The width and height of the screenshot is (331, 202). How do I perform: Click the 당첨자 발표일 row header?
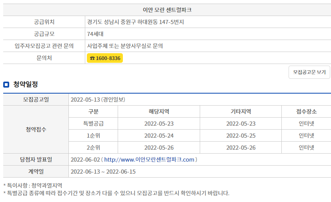pos(36,160)
